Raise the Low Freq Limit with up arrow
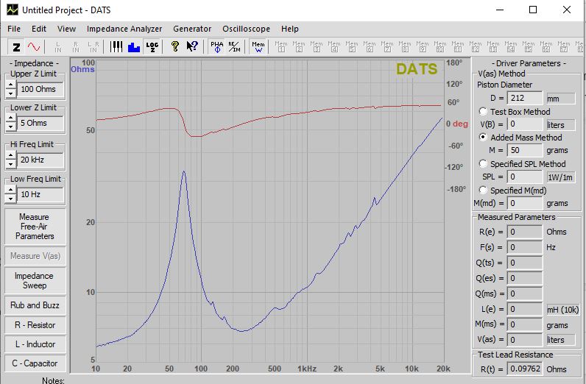 pyautogui.click(x=11, y=190)
